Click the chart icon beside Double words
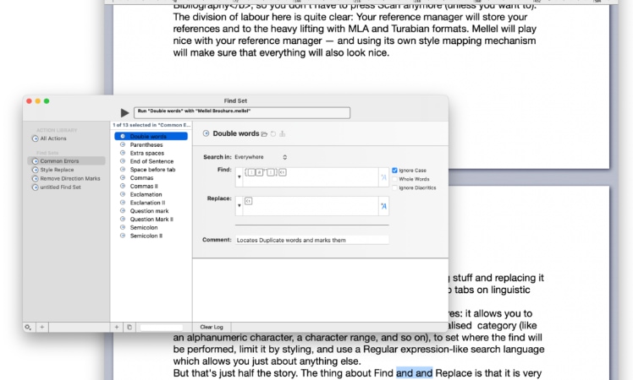The image size is (633, 380). 283,134
